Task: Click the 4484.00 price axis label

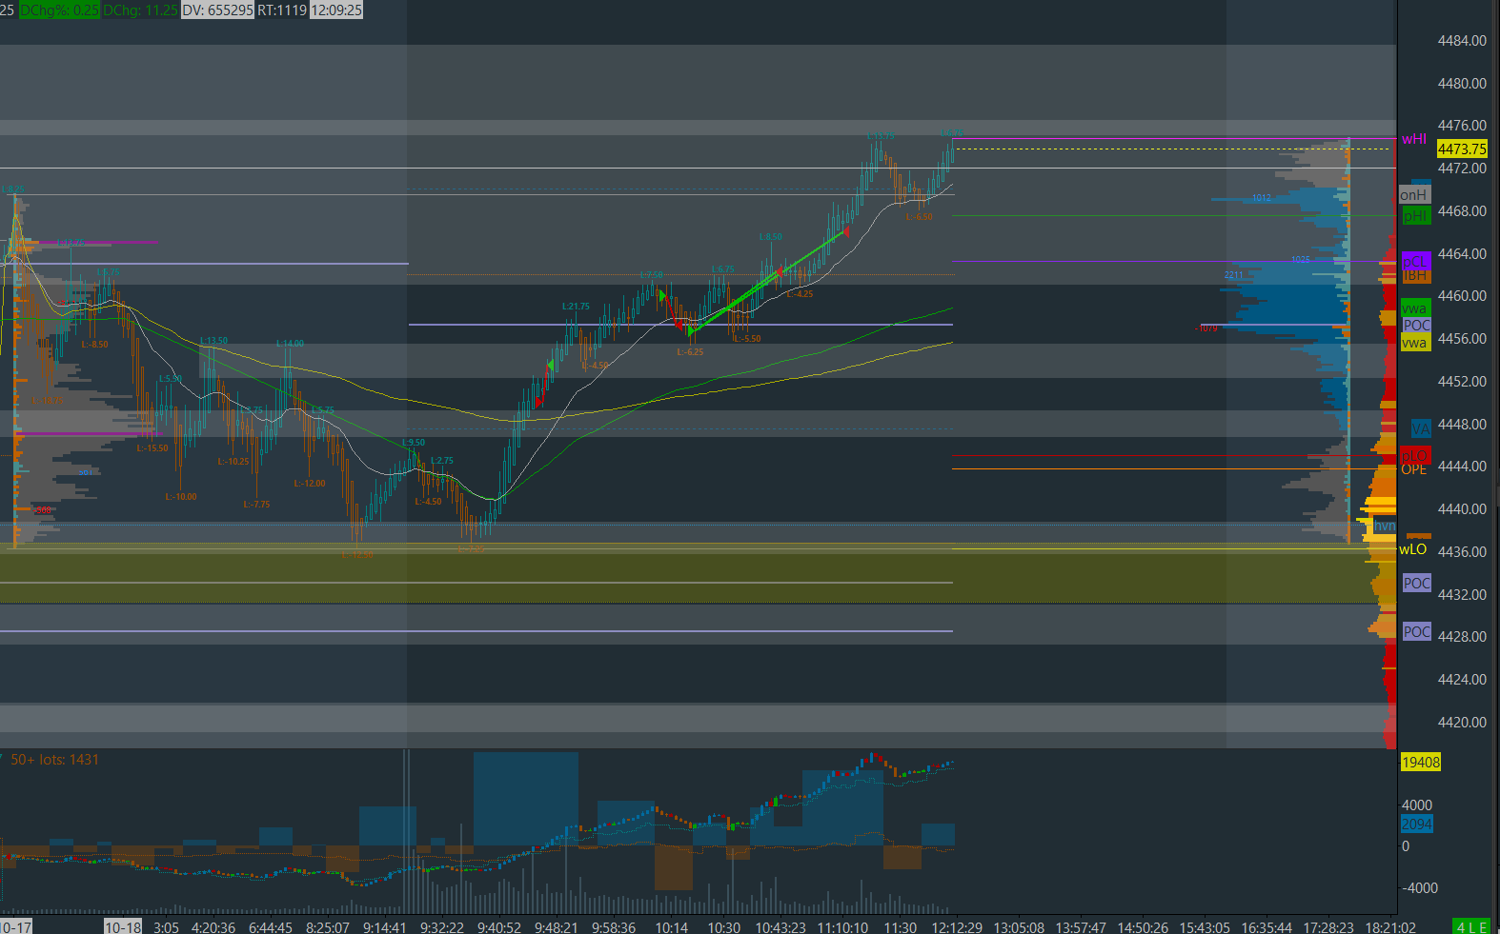Action: pos(1462,41)
